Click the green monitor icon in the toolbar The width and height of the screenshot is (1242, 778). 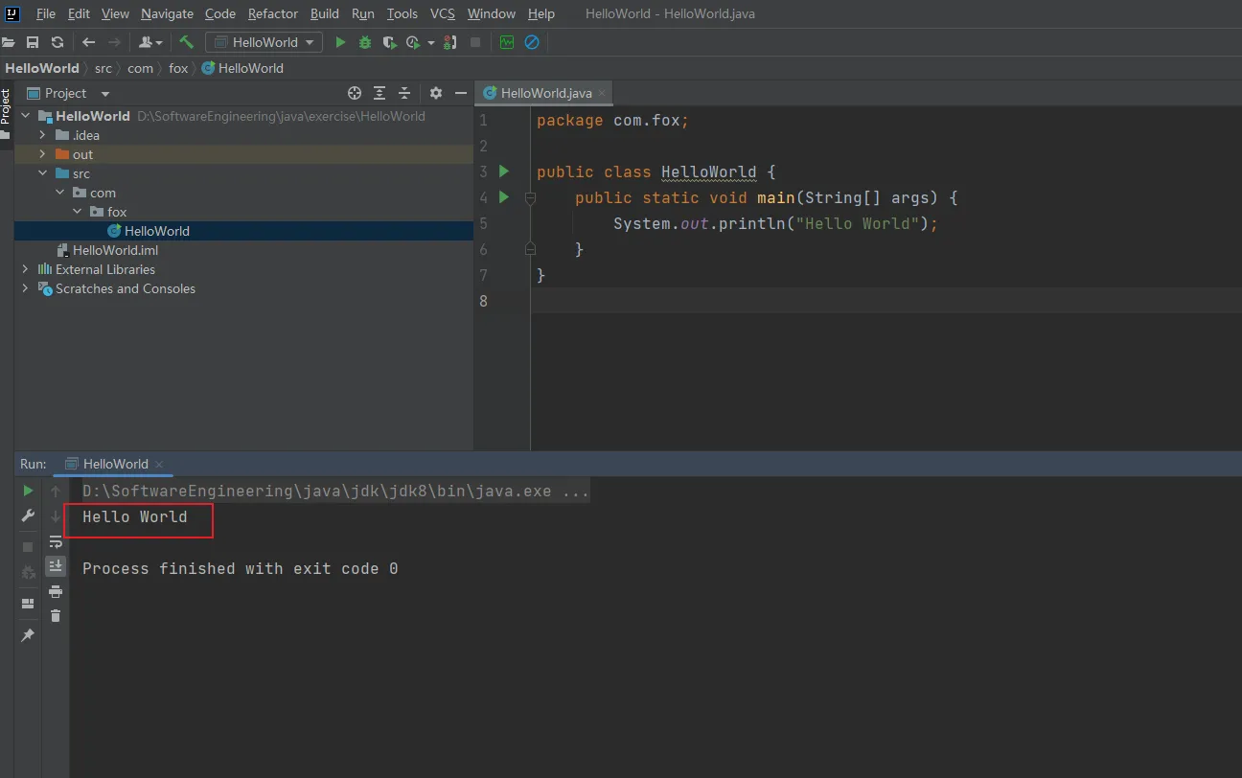click(507, 42)
